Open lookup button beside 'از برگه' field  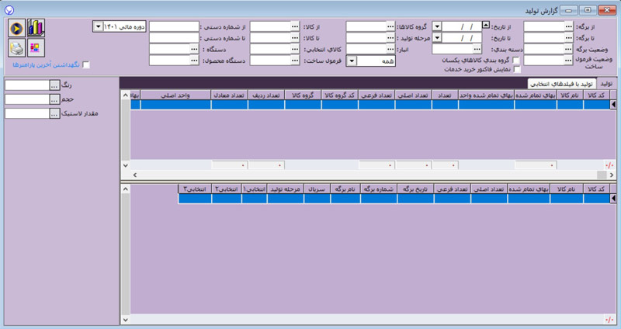pos(568,26)
